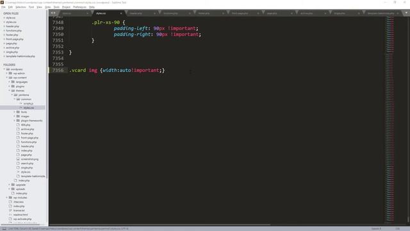Viewport: 410px width, 231px height.
Task: Close the footer.php tab
Action: tap(223, 13)
